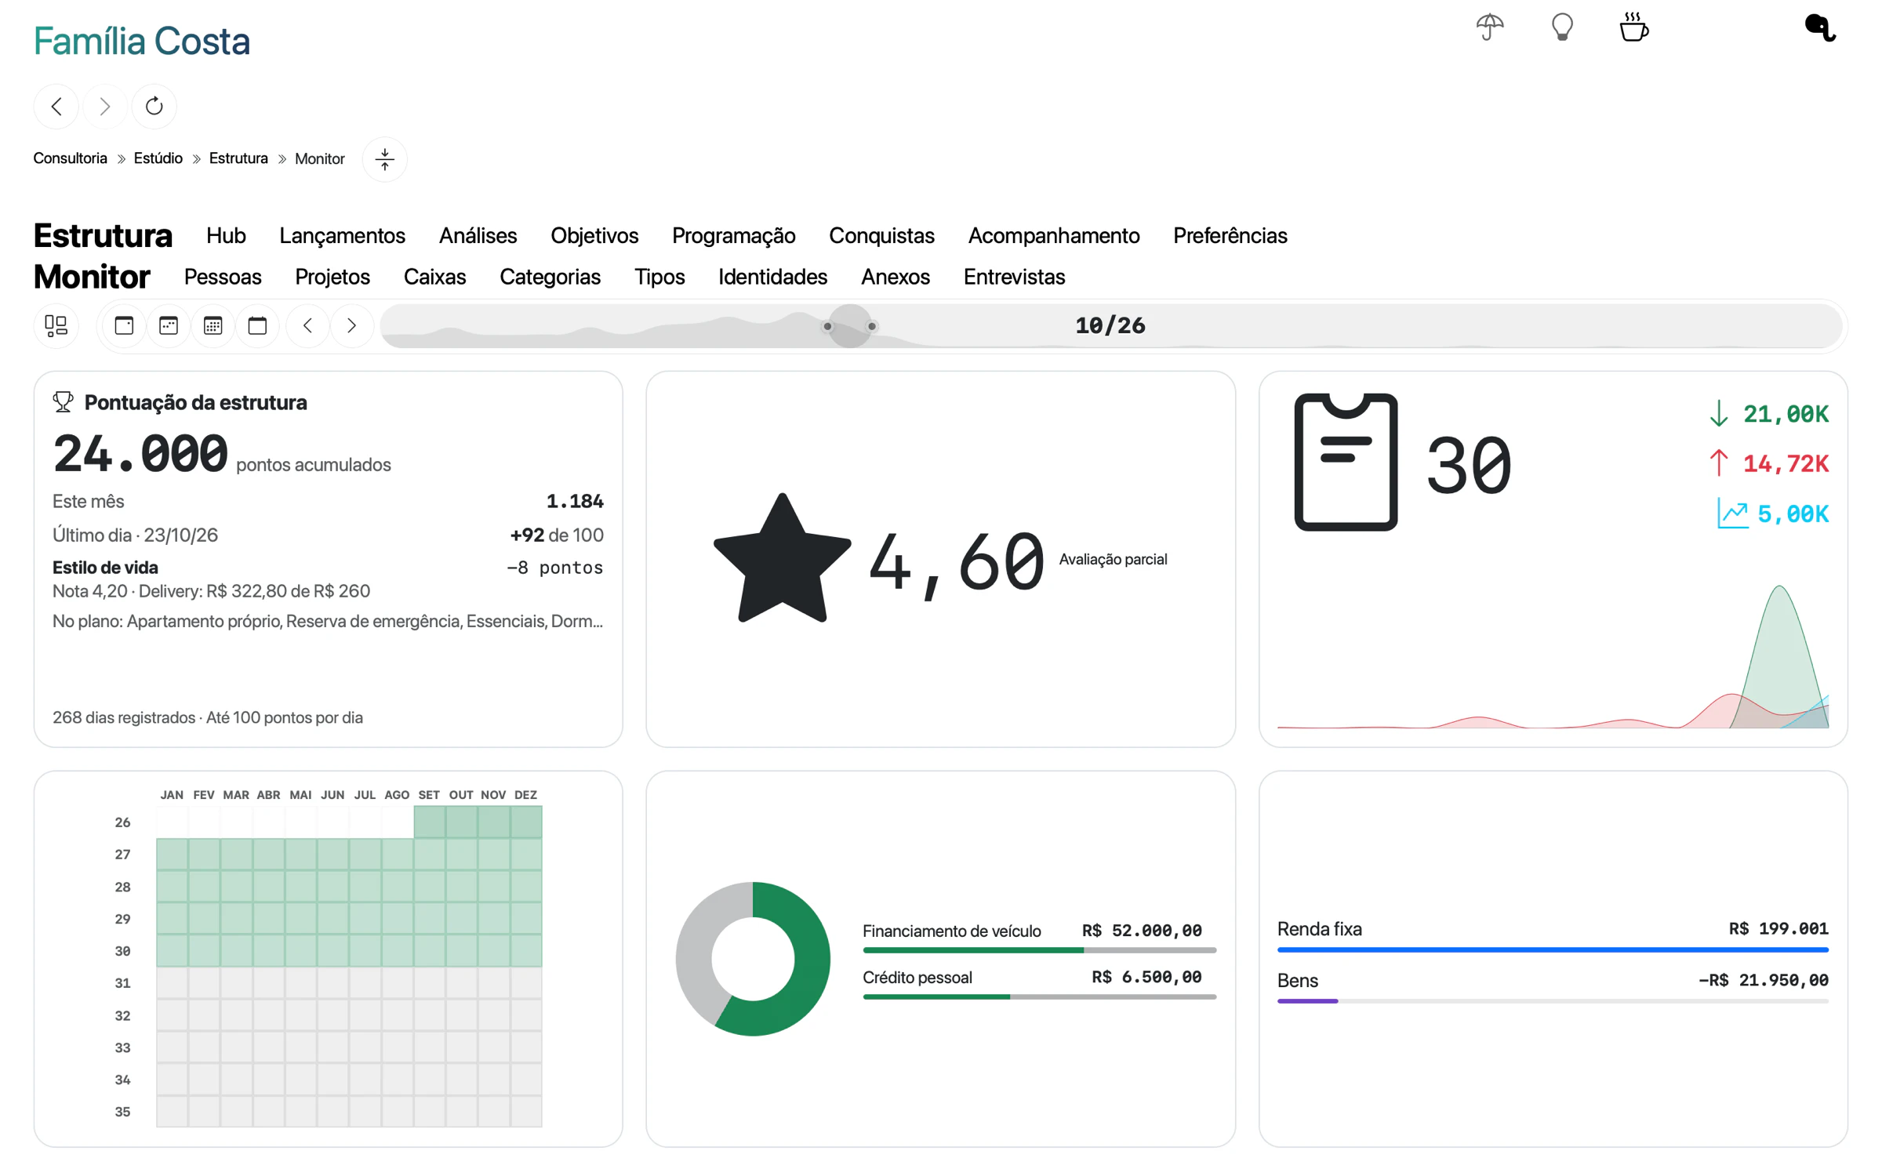Screen dimensions: 1882x1176
Task: Switch to the Objetivos tab
Action: [594, 235]
